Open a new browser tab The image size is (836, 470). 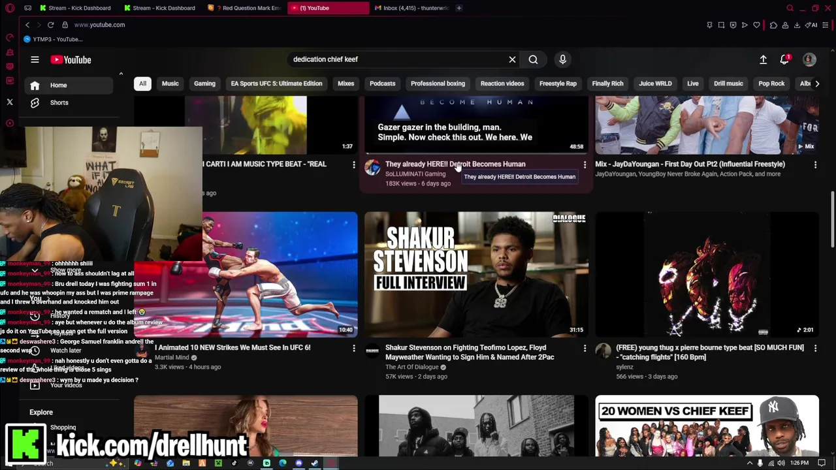[x=459, y=8]
